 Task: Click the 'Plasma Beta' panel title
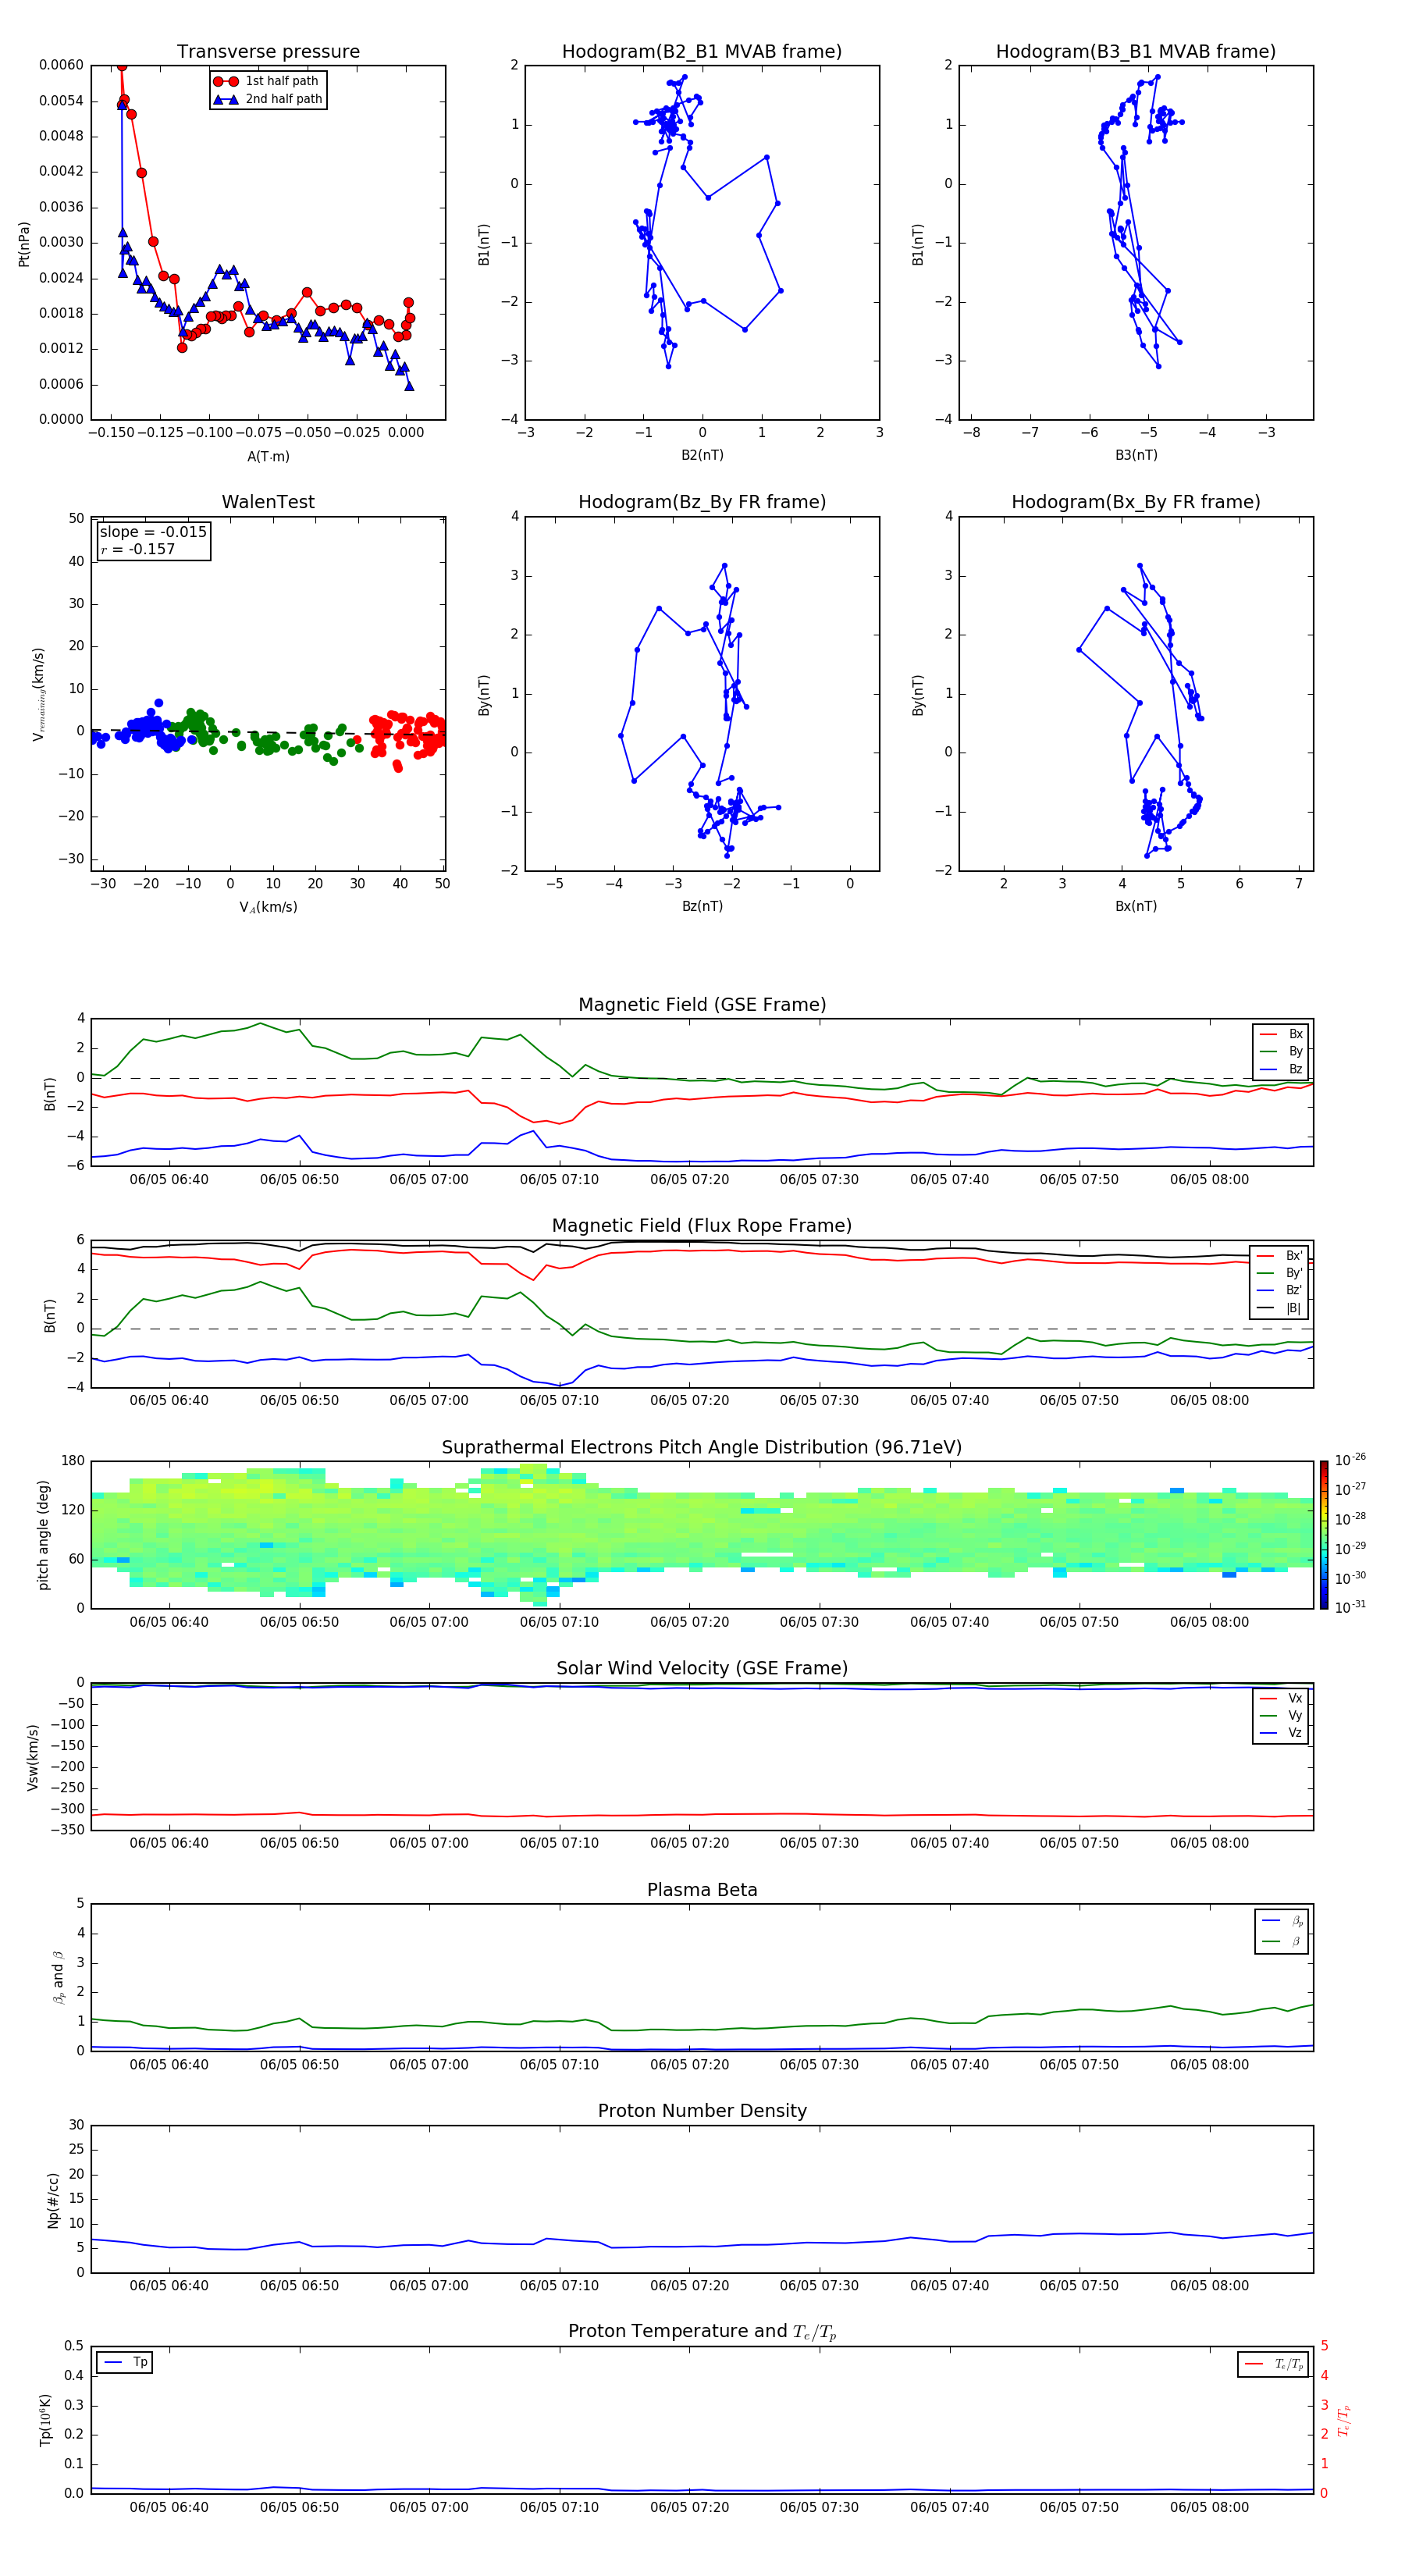pos(702,1890)
